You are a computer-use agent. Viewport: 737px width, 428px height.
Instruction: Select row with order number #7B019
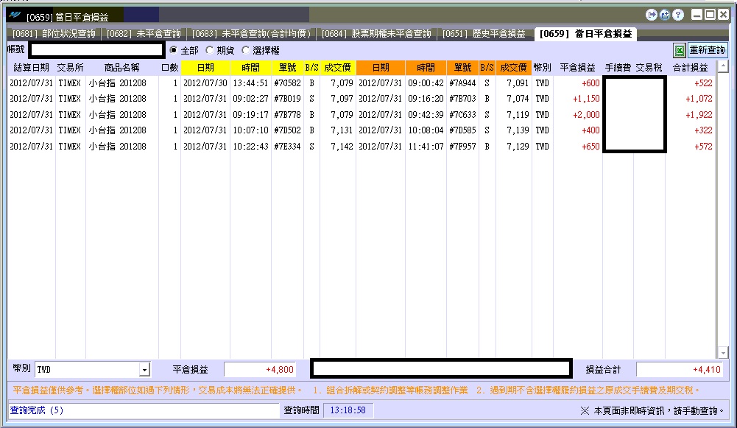[x=361, y=99]
